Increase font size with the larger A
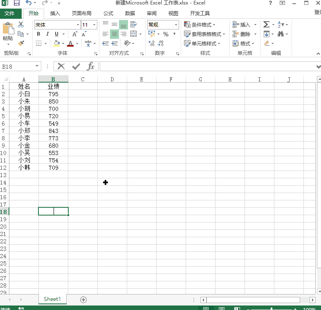The width and height of the screenshot is (321, 310). (75, 34)
